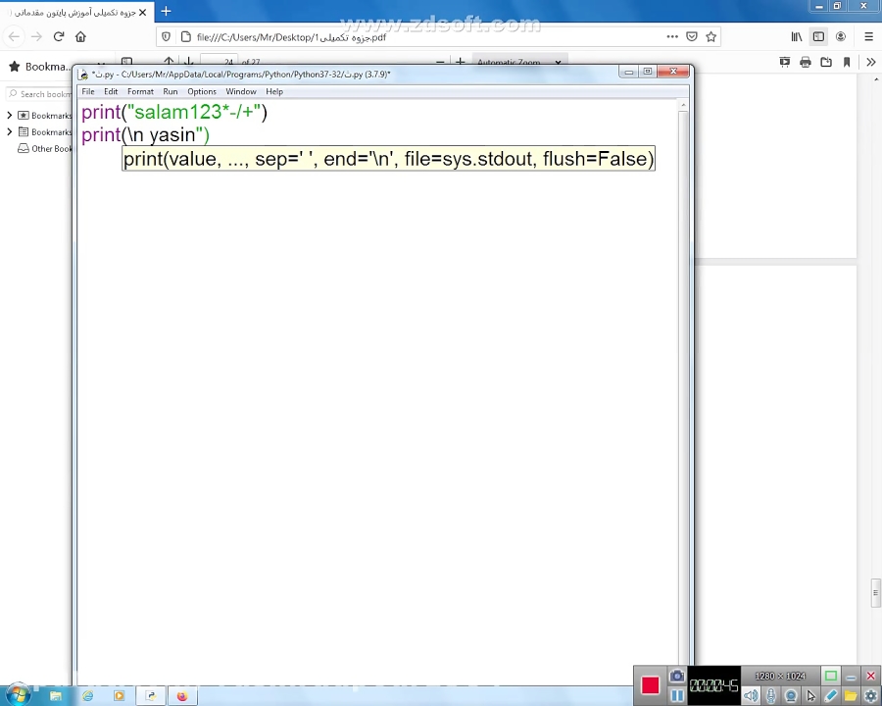Open a new Firefox tab
Screen dimensions: 882x706
coord(166,11)
